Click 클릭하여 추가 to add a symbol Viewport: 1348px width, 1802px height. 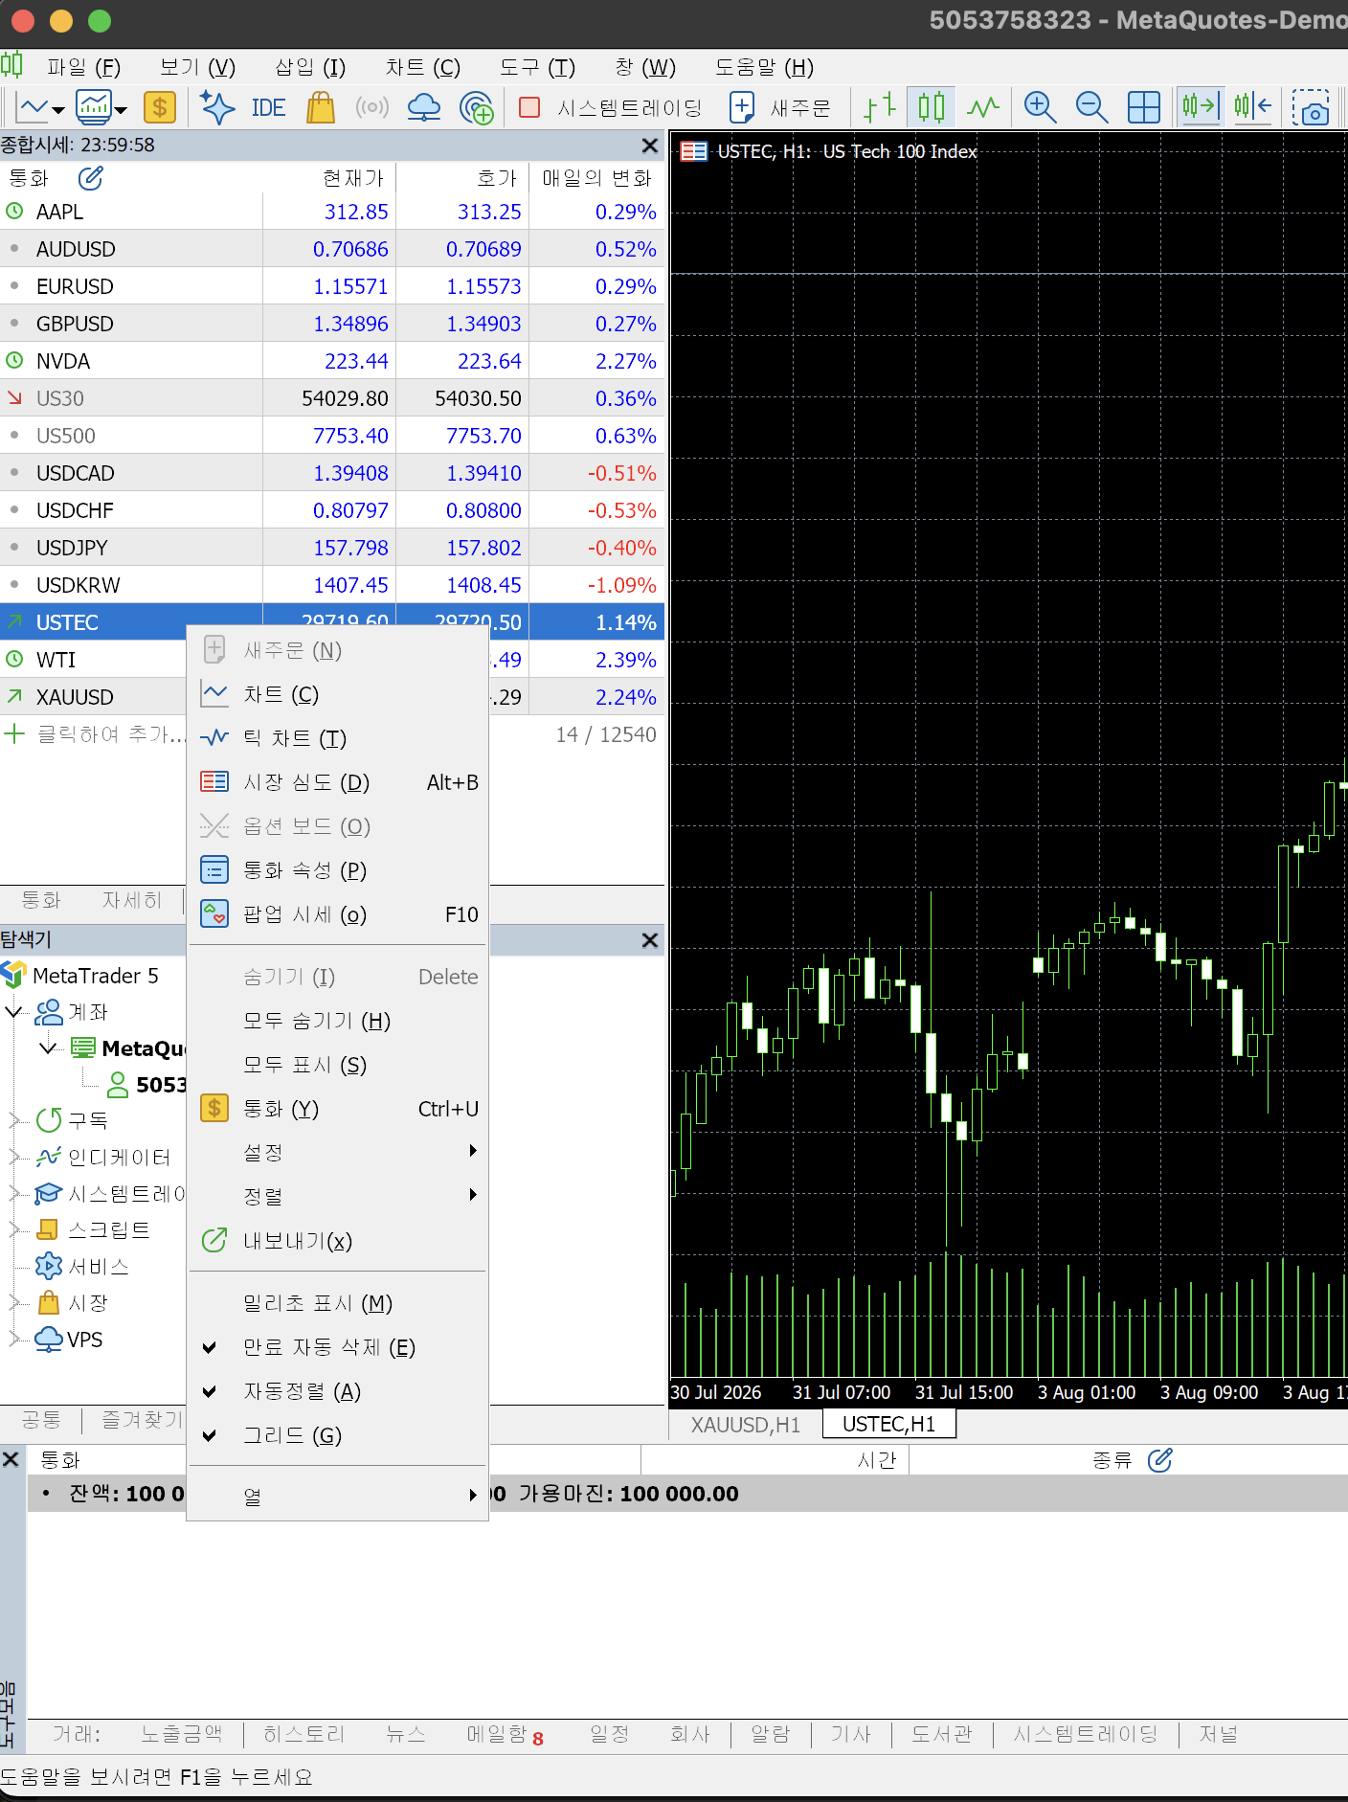tap(110, 735)
